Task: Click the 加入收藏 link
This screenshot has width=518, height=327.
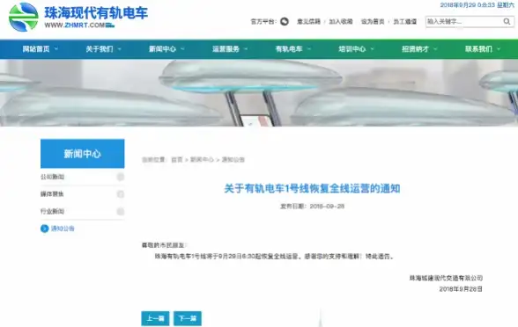Action: pos(341,21)
